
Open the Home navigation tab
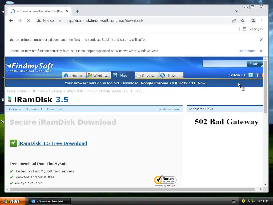(x=74, y=75)
